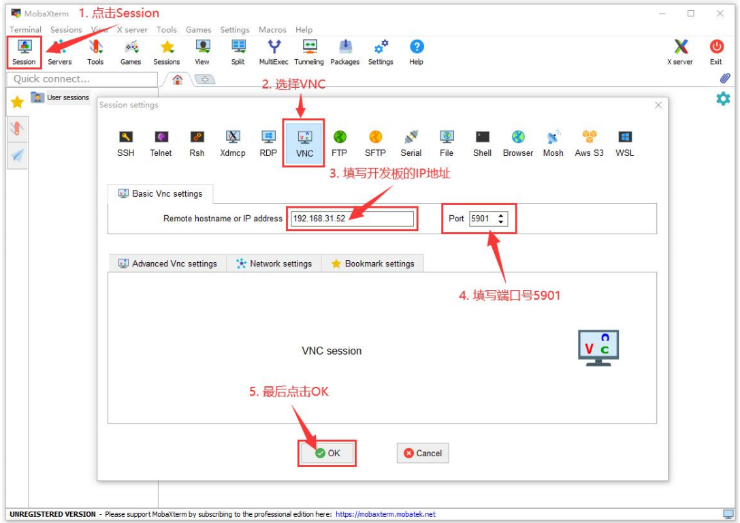
Task: Select the Browser session type
Action: (517, 144)
